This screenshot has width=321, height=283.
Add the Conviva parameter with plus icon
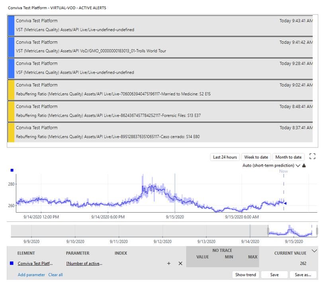click(x=169, y=264)
